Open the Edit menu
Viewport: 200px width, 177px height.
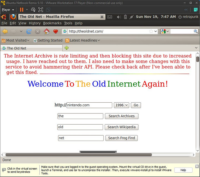point(13,23)
